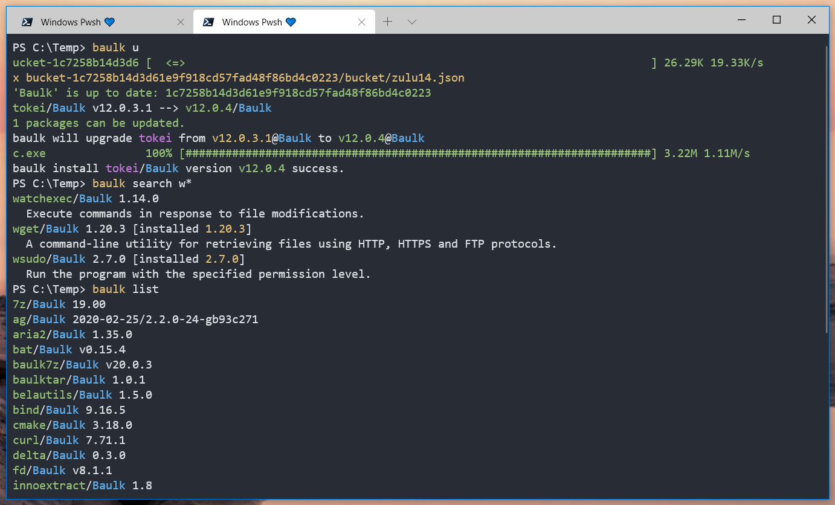The width and height of the screenshot is (835, 505).
Task: Click the 7z/Baulk 19.00 row
Action: tap(59, 304)
